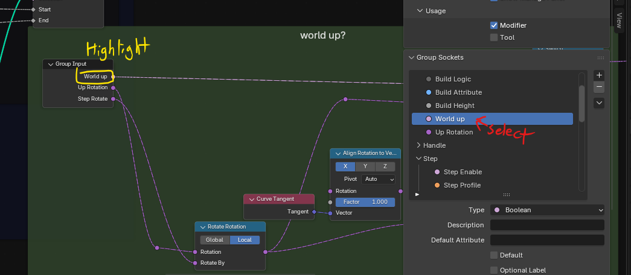Click Align Rotation node's output socket
This screenshot has height=275, width=631.
400,191
